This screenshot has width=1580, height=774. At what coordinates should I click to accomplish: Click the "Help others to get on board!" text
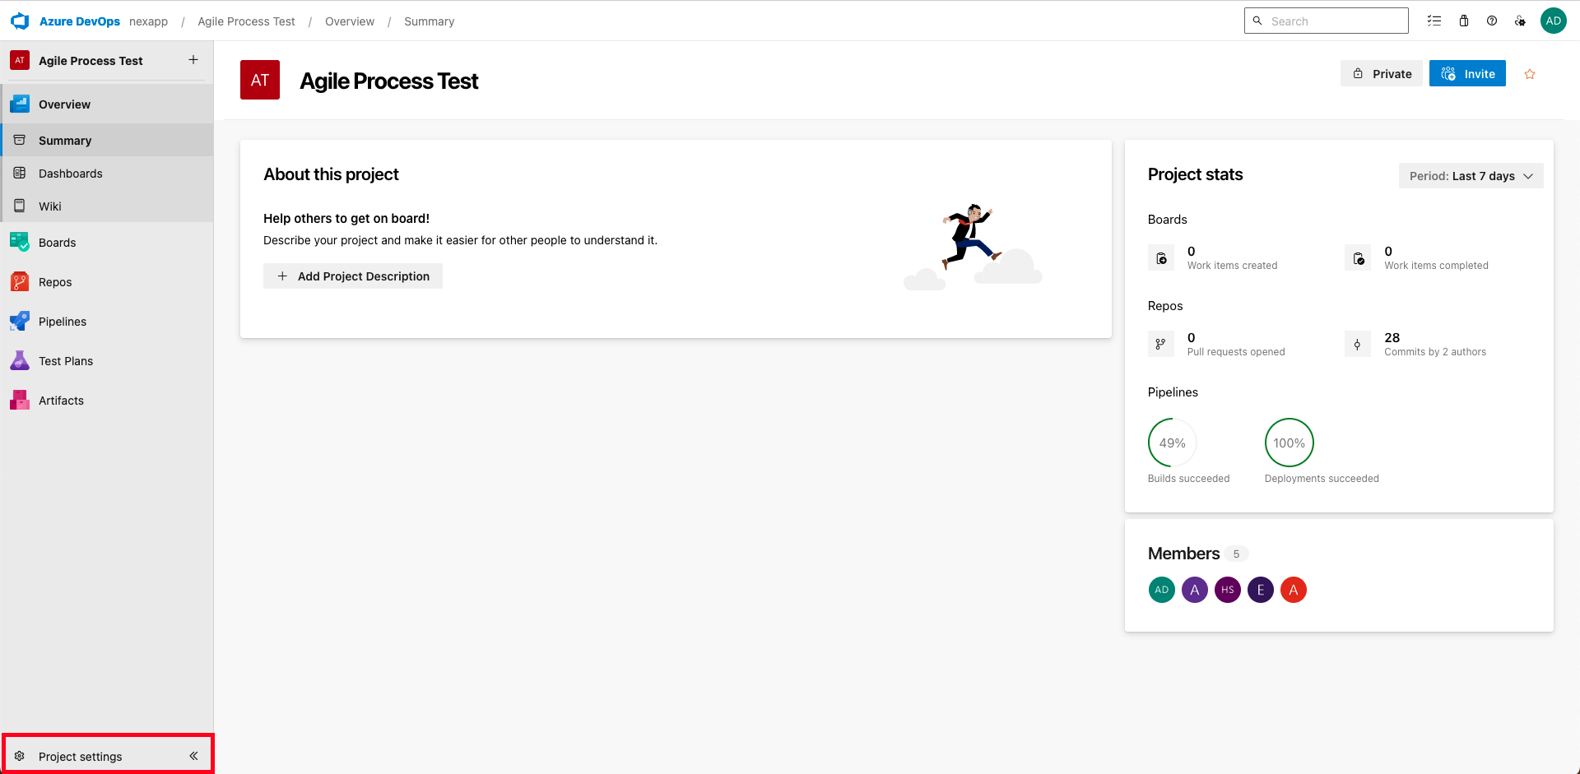pos(346,218)
